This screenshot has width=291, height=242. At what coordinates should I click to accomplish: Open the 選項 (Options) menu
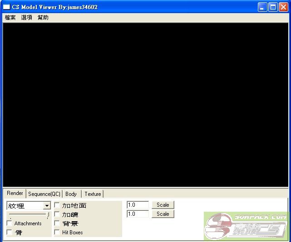[27, 18]
